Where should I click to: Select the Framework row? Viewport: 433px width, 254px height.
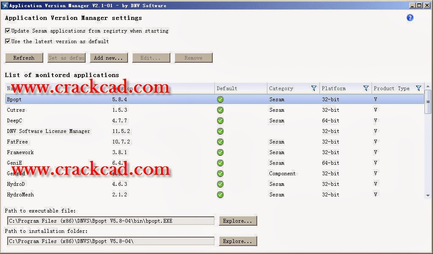point(214,152)
